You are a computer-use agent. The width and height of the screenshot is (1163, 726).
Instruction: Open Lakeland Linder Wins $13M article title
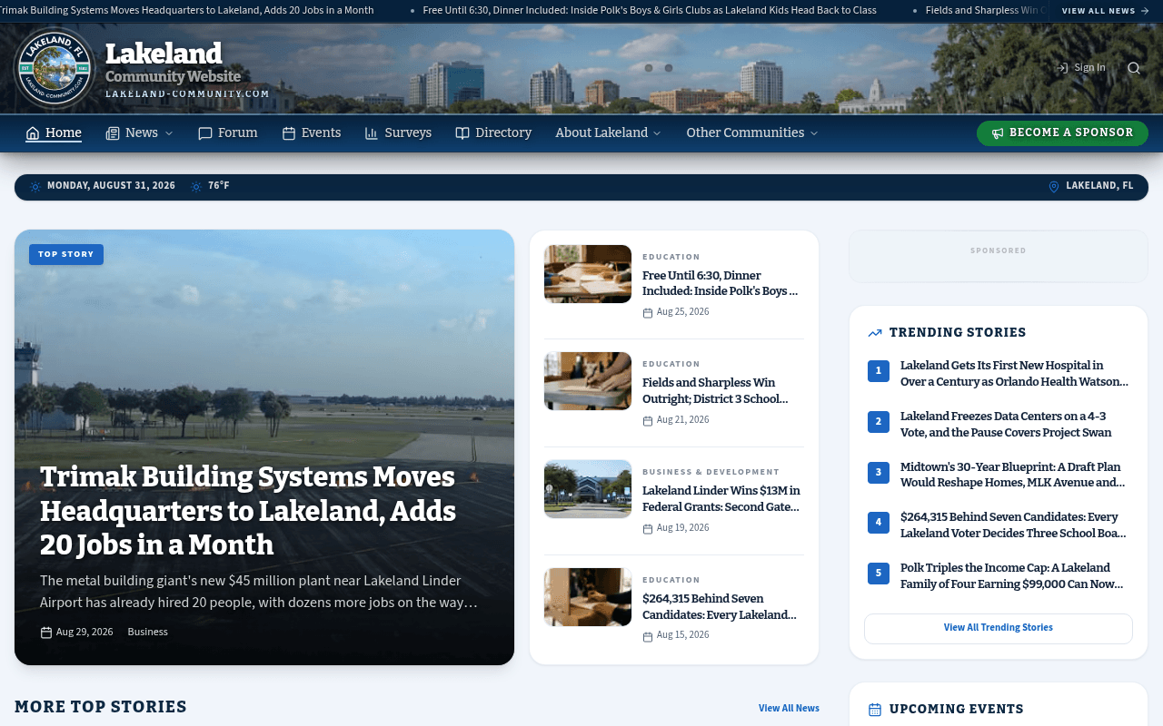click(721, 499)
